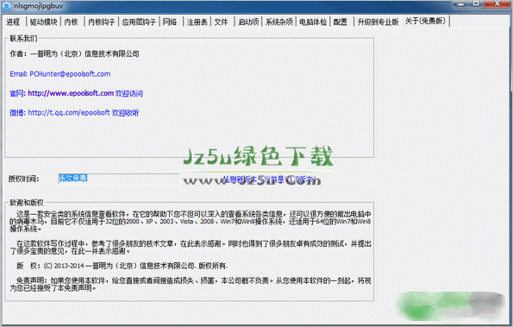513x327 pixels.
Task: Click the PCHunter@epoolsoft.com email link
Action: (70, 74)
